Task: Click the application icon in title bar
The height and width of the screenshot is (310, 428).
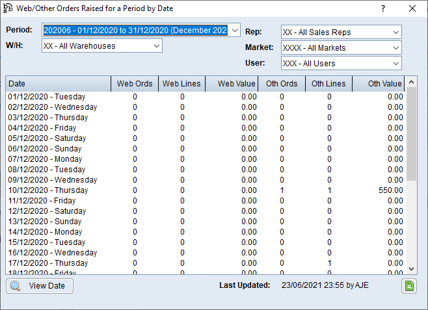Action: click(x=8, y=8)
